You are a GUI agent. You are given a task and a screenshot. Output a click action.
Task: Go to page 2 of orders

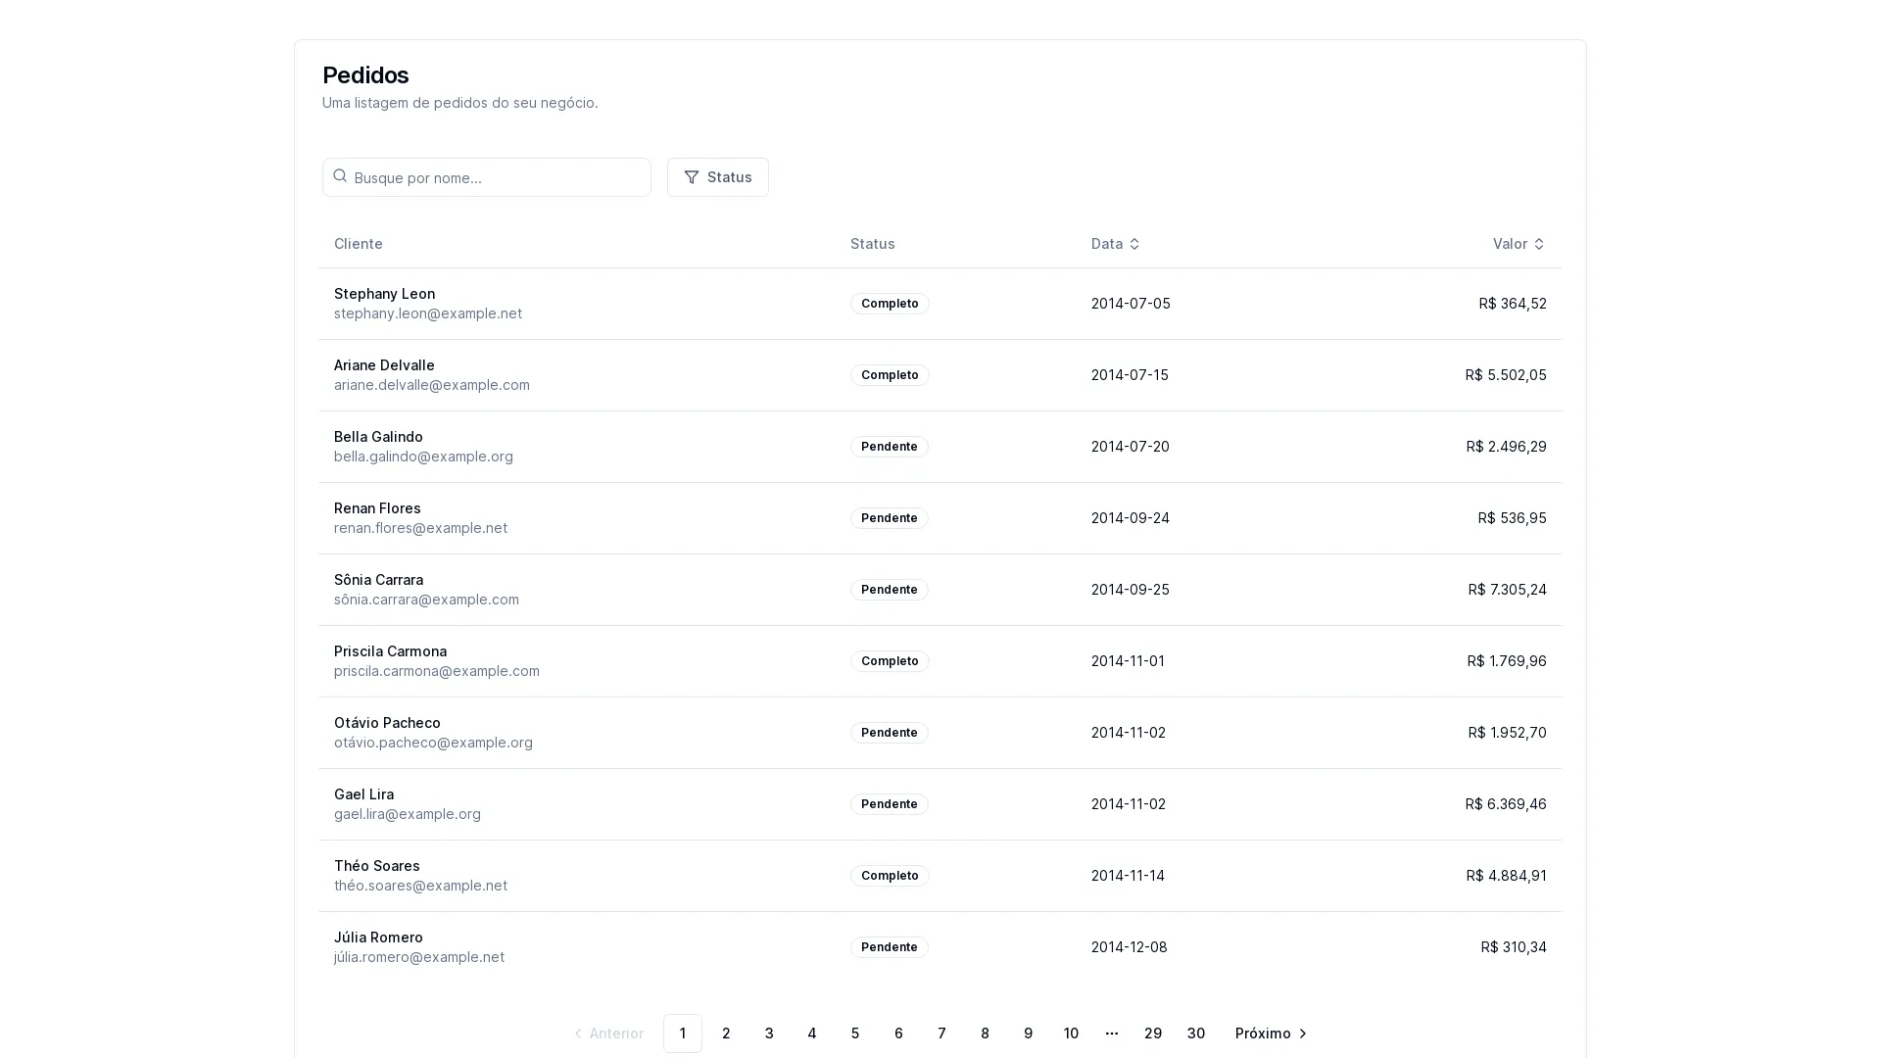point(726,1034)
